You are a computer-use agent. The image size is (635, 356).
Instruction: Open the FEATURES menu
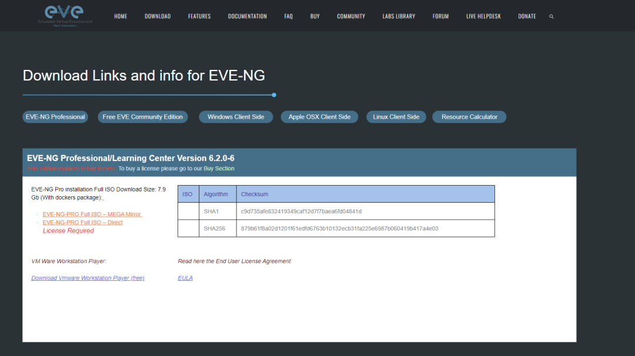pos(199,16)
